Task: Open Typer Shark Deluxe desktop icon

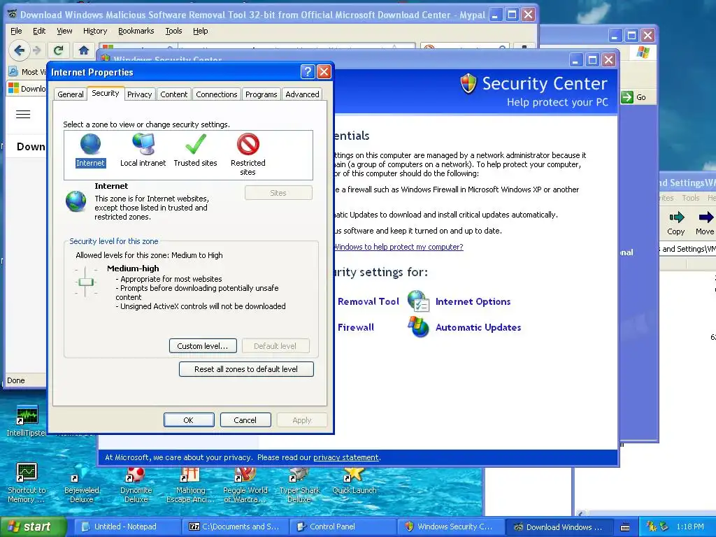Action: [299, 474]
